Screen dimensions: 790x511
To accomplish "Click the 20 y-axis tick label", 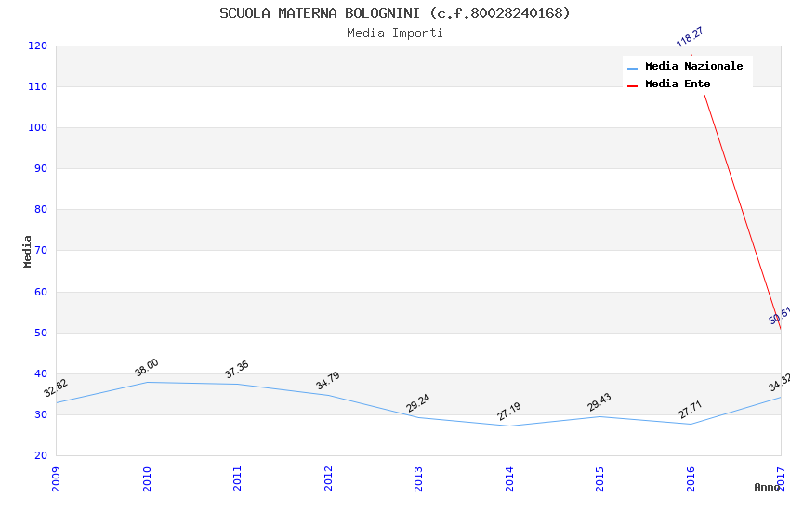I will click(41, 455).
